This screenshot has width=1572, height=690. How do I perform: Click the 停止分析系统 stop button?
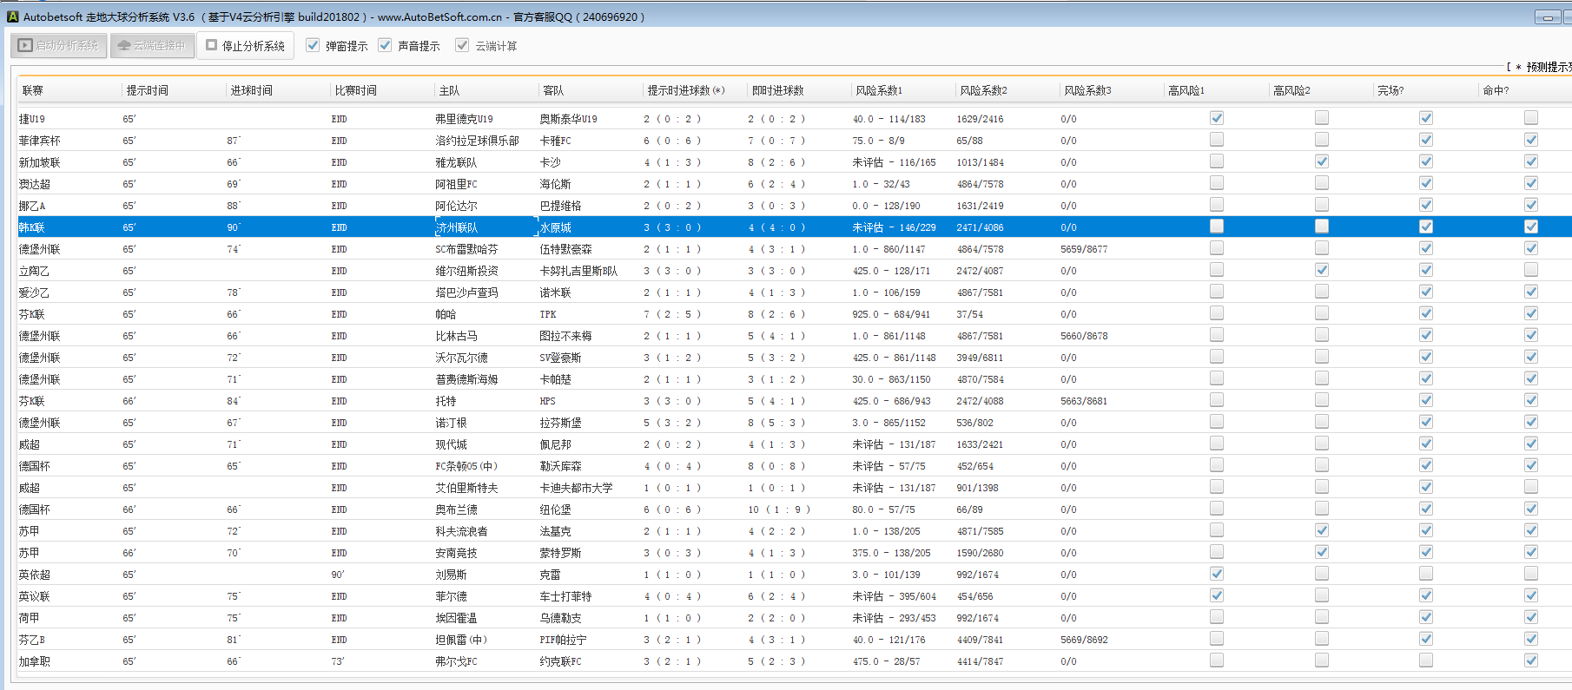[245, 46]
